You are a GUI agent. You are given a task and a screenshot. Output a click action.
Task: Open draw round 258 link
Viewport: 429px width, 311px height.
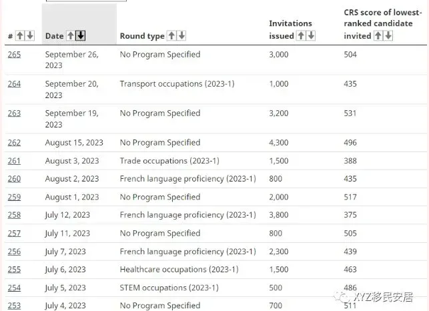(x=14, y=215)
